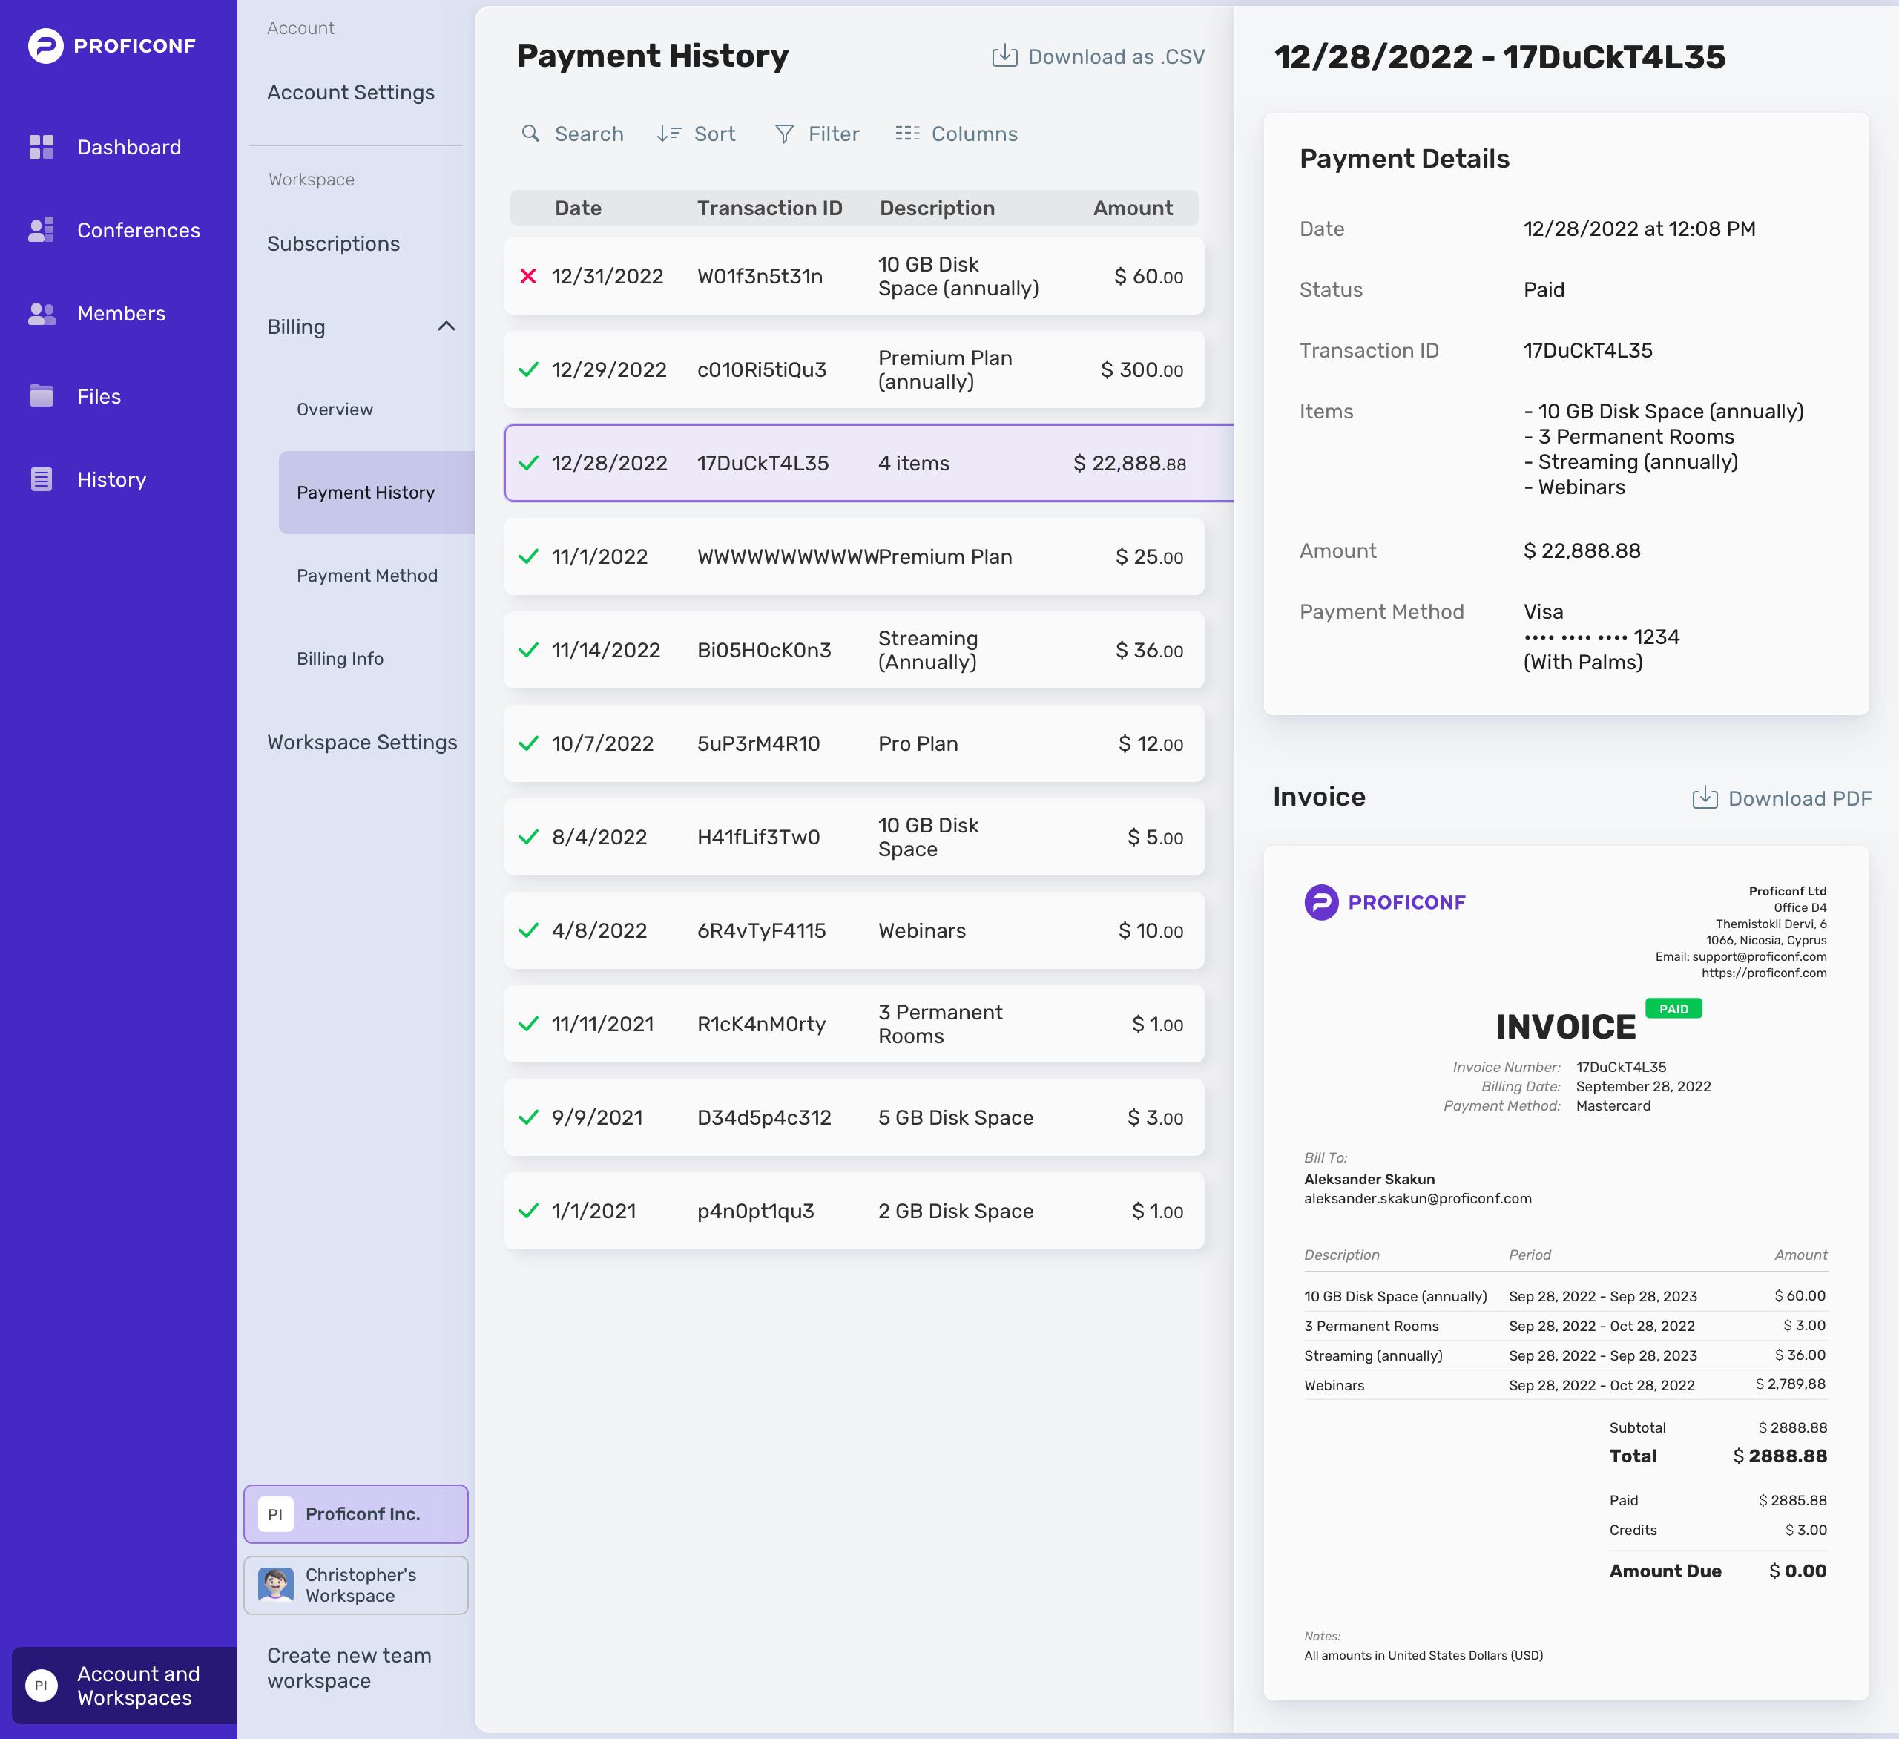Switch to Christopher's Workspace
The image size is (1899, 1739).
(356, 1585)
